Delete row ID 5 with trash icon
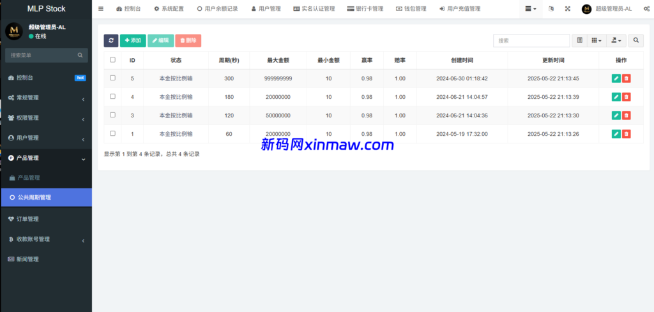Screen dimensions: 654x312 click(x=626, y=78)
